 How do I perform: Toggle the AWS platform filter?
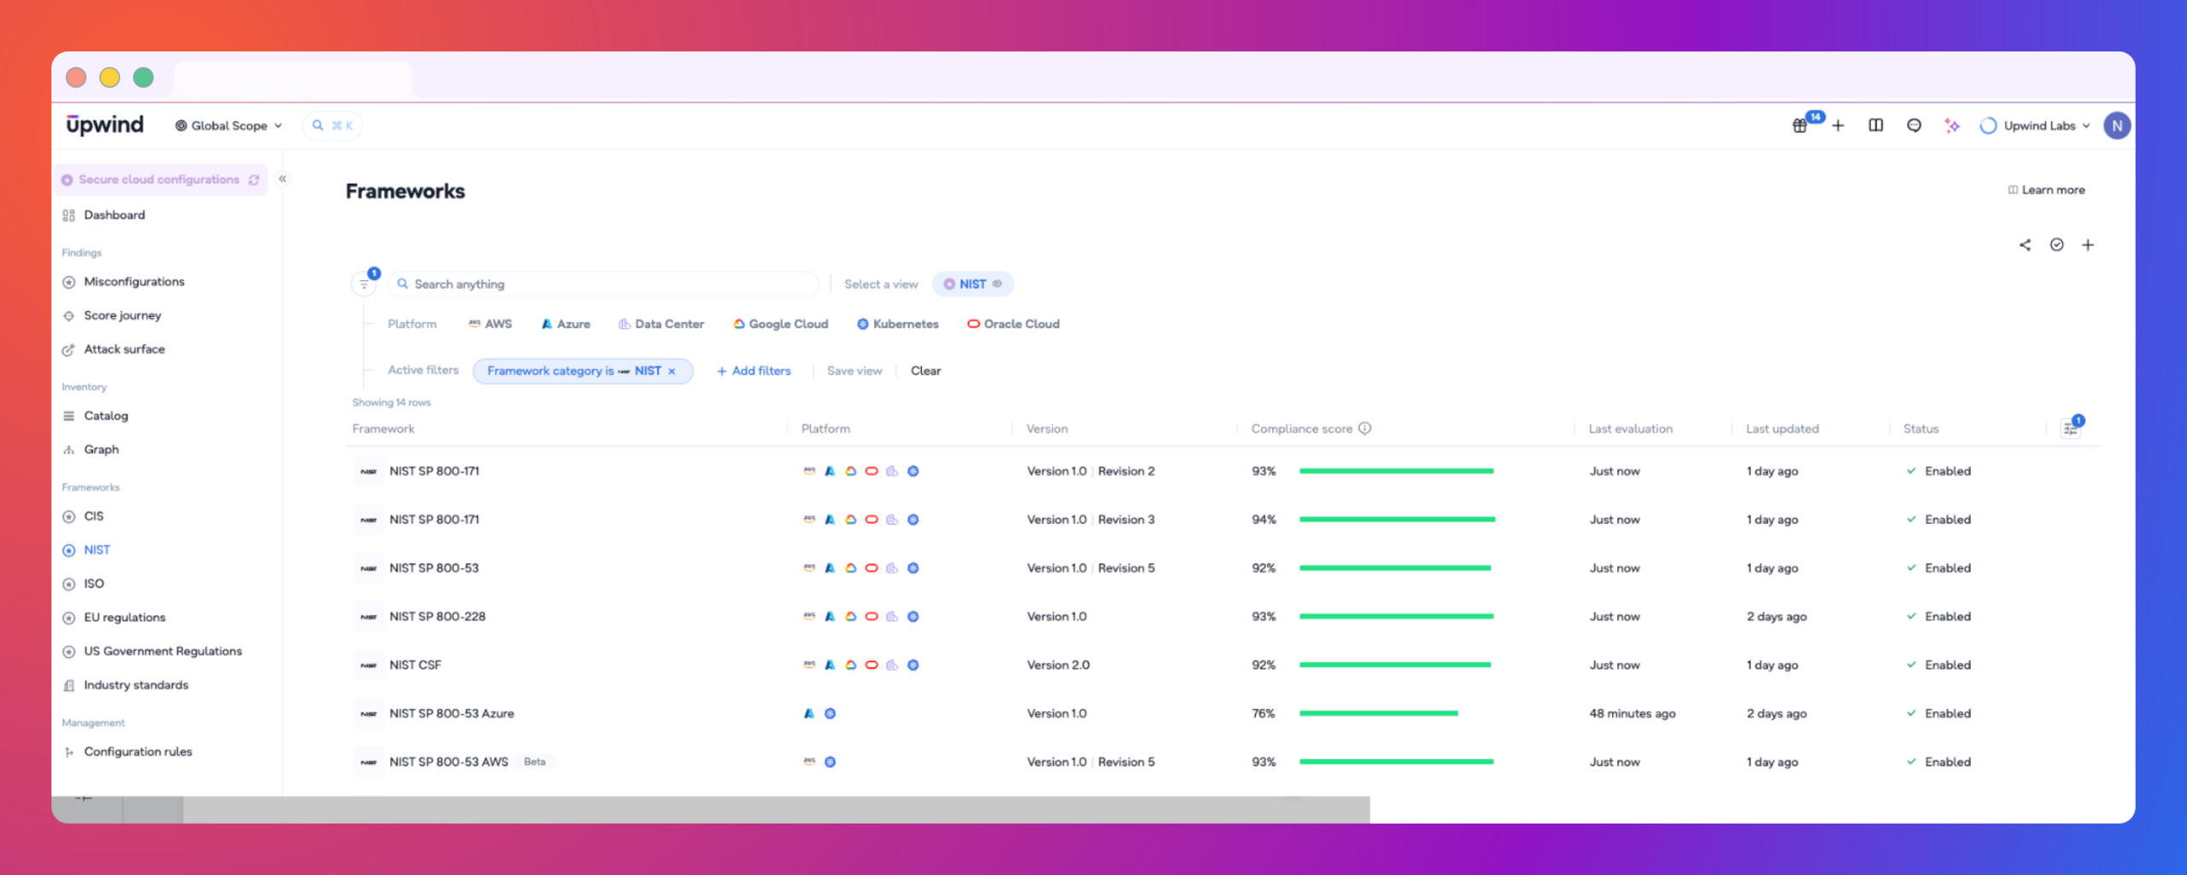coord(490,325)
